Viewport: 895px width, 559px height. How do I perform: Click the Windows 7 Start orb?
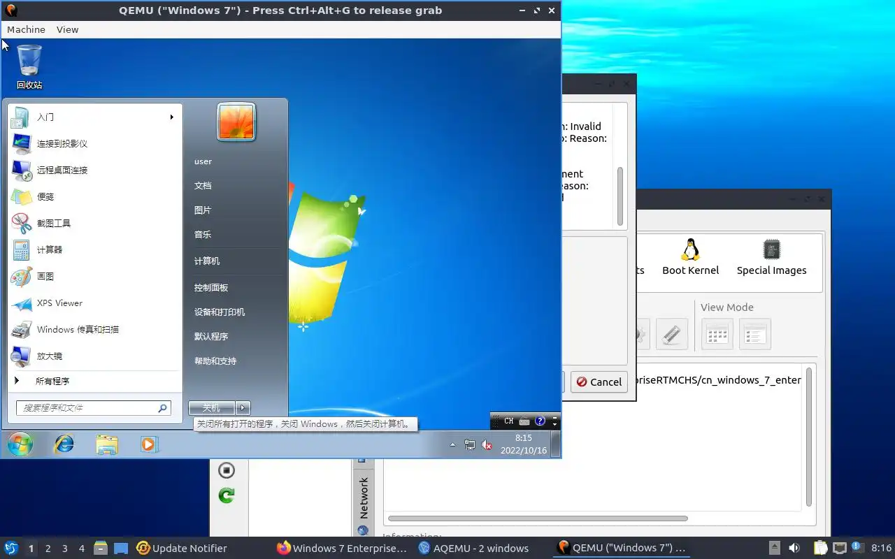point(20,444)
